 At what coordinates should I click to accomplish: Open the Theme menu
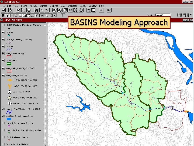24,6
